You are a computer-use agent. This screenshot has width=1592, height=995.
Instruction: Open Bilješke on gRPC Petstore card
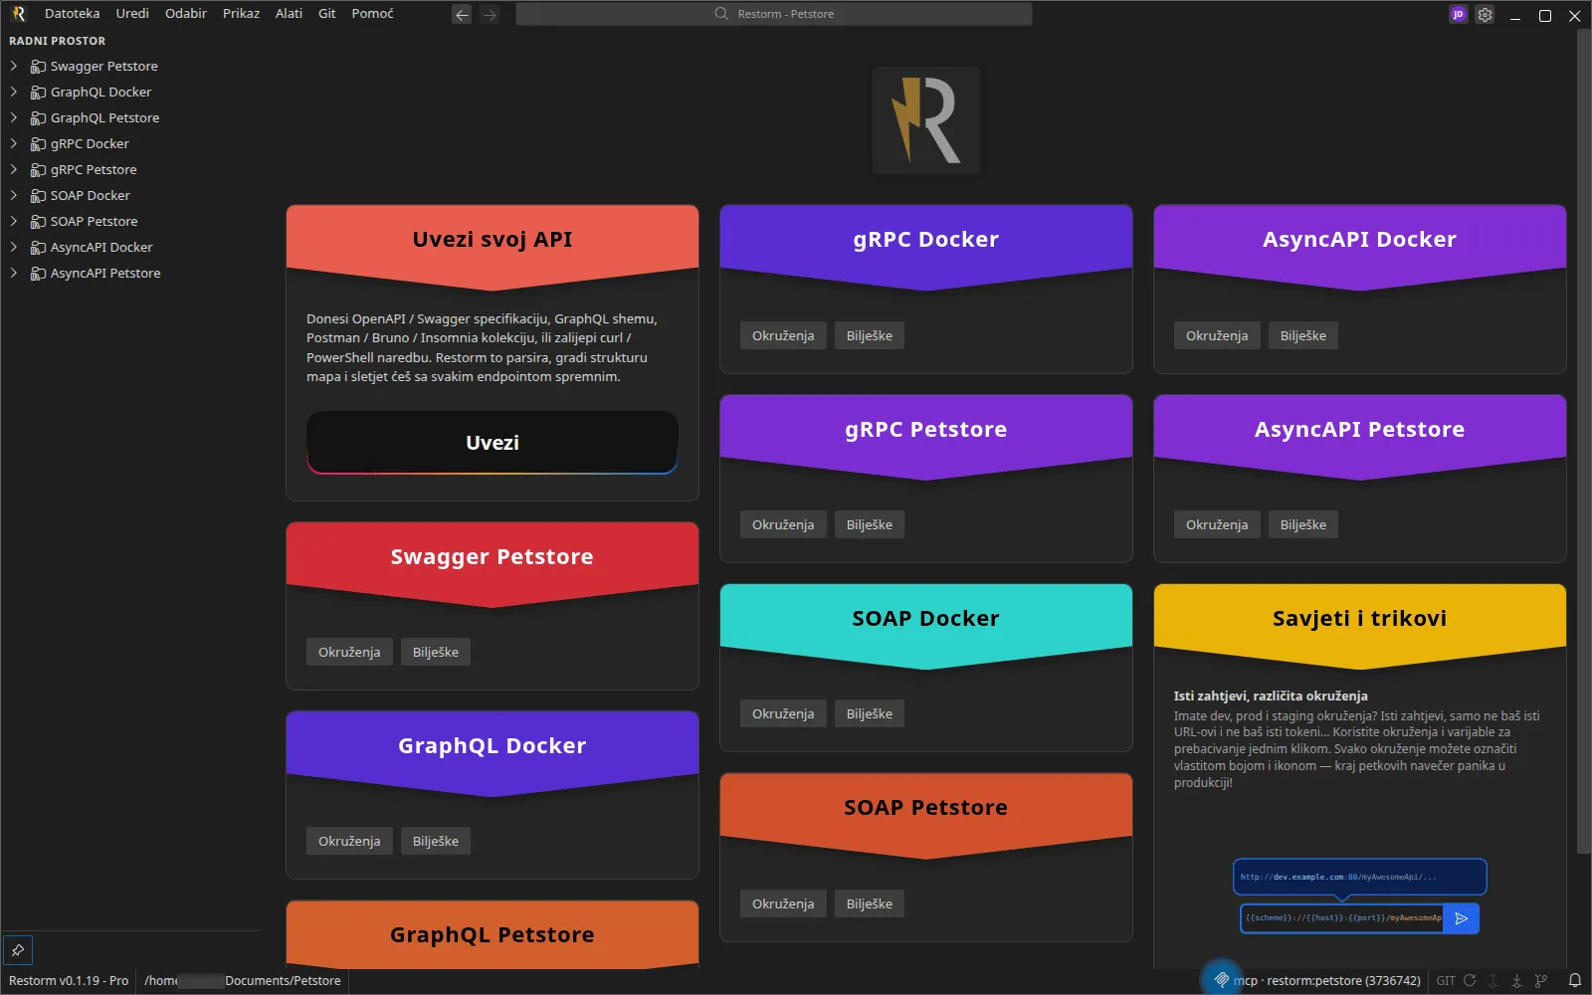(870, 525)
